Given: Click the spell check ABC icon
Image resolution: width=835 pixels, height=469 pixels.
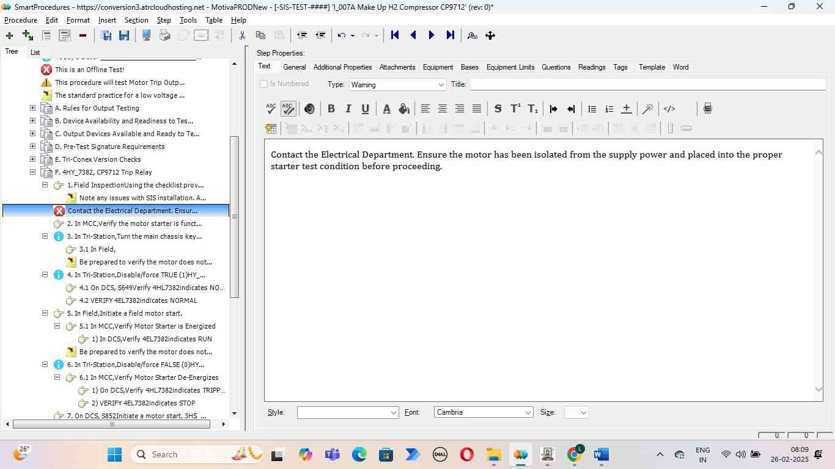Looking at the screenshot, I should point(271,109).
